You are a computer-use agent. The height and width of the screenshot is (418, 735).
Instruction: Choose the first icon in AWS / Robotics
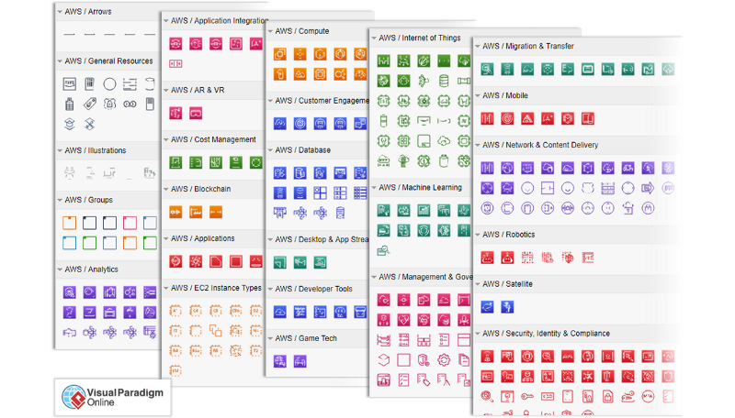coord(487,257)
